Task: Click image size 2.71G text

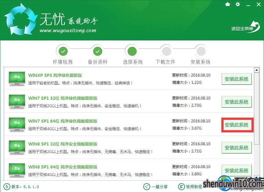Action: 196,151
